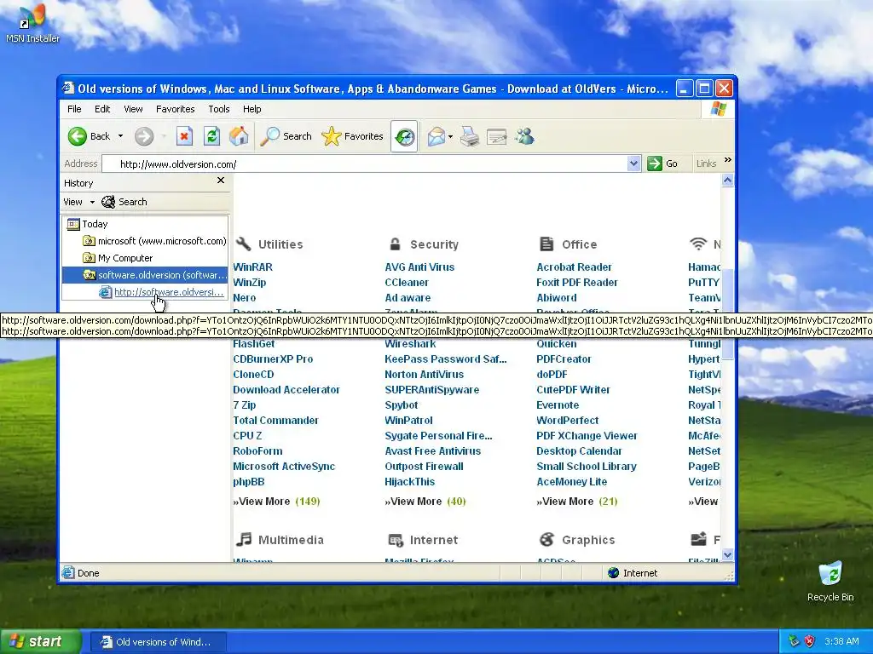Click the Home page icon
The image size is (873, 654).
click(x=239, y=136)
